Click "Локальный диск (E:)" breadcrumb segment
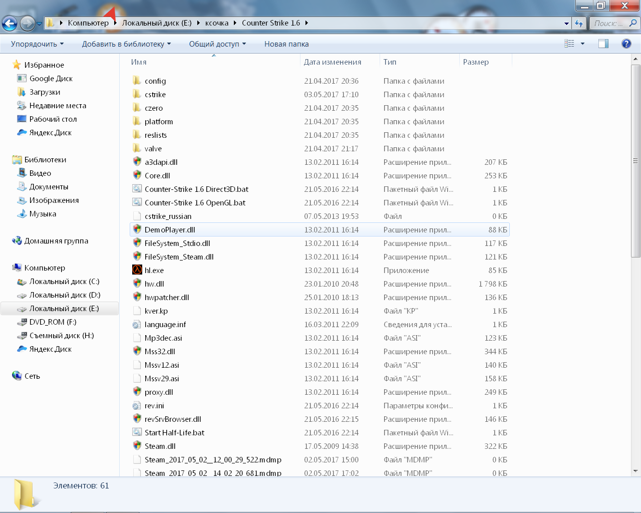 (157, 23)
